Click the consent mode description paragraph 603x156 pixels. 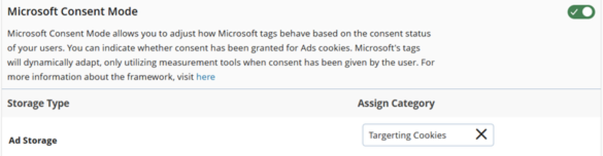click(x=220, y=55)
